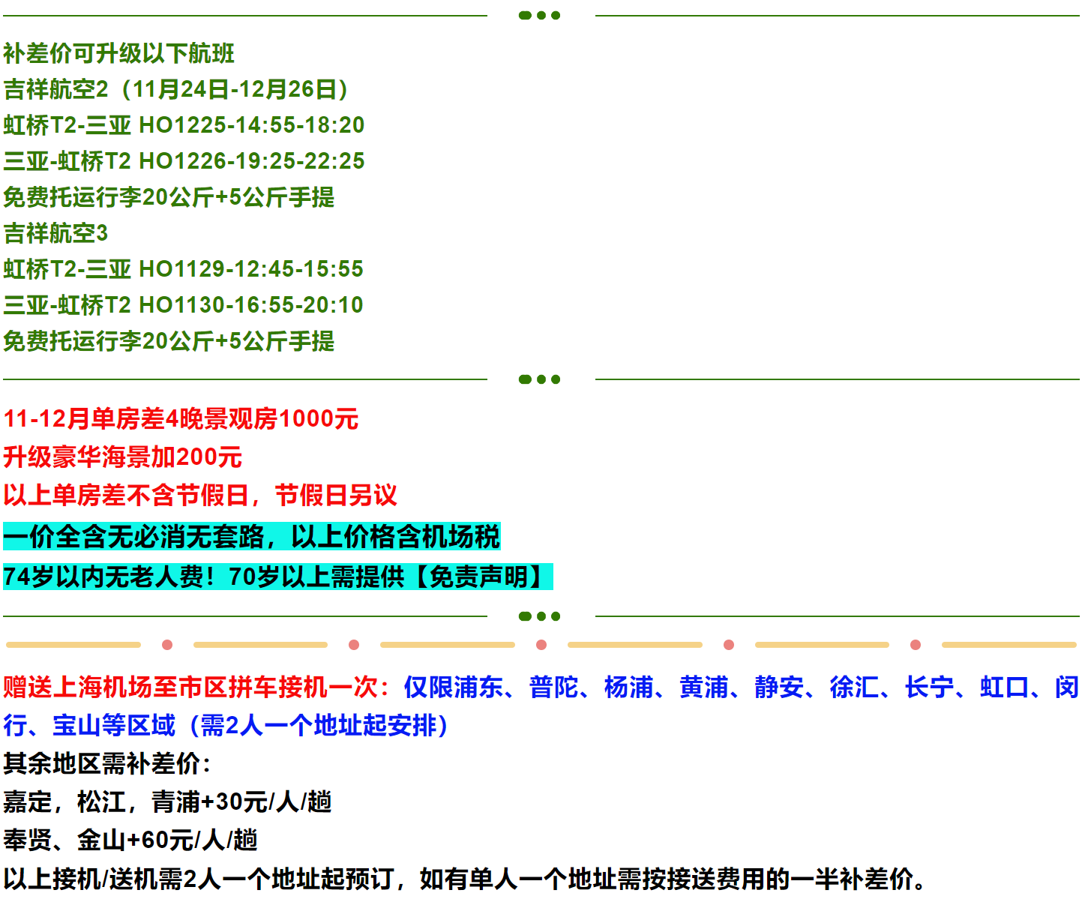The width and height of the screenshot is (1091, 902).
Task: Click line 嘉定，松江，青浦+30元/人/趟
Action: coord(167,802)
